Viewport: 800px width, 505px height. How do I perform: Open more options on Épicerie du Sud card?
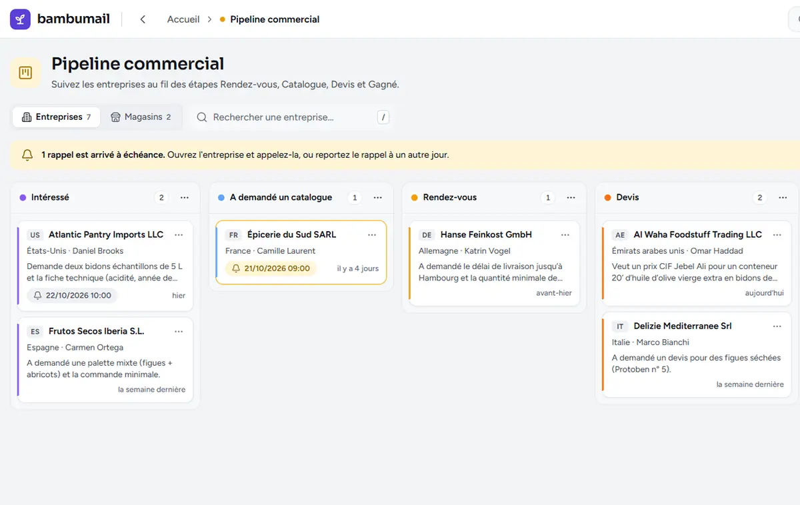pyautogui.click(x=372, y=235)
